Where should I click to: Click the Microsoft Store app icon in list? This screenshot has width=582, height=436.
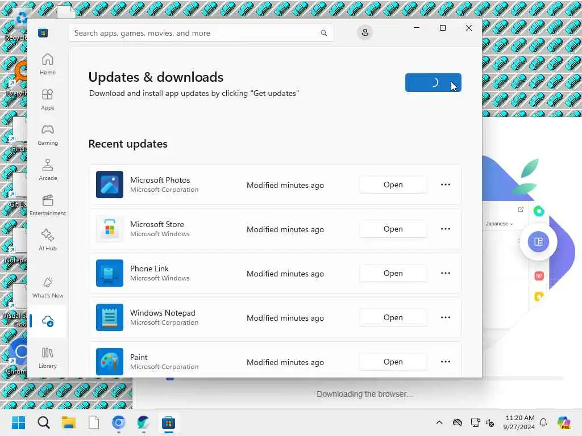point(110,229)
